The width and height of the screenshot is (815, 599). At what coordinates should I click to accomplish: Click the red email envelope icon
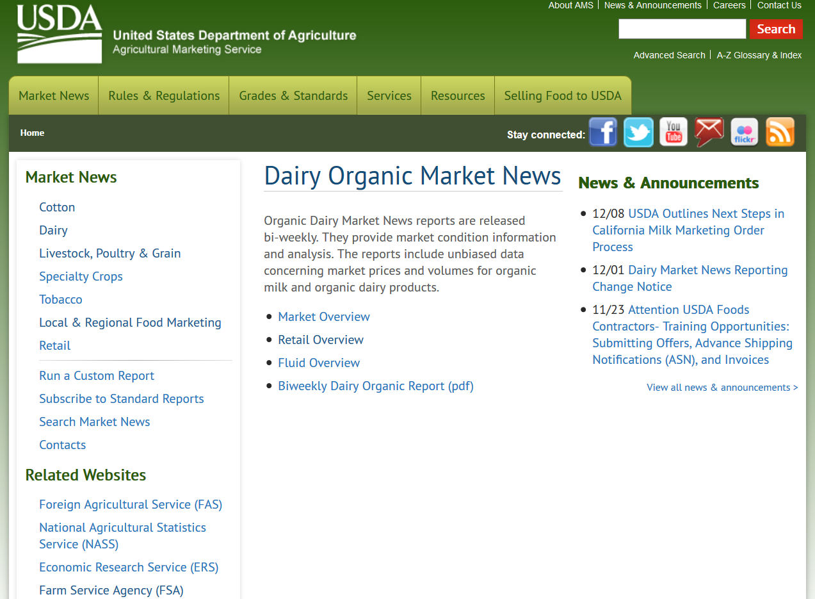tap(709, 132)
